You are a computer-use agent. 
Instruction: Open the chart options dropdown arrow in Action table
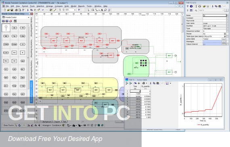click(x=170, y=84)
